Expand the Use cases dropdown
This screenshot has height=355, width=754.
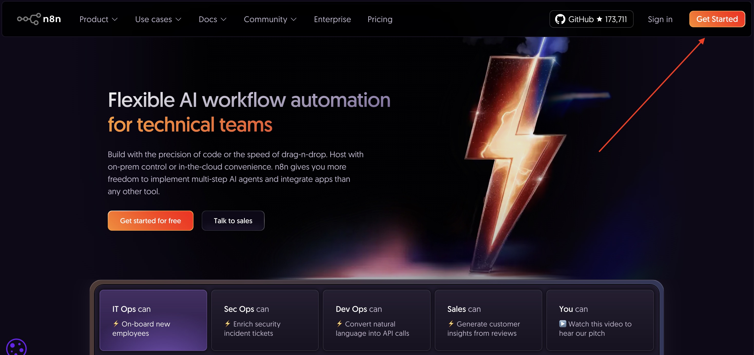point(158,19)
